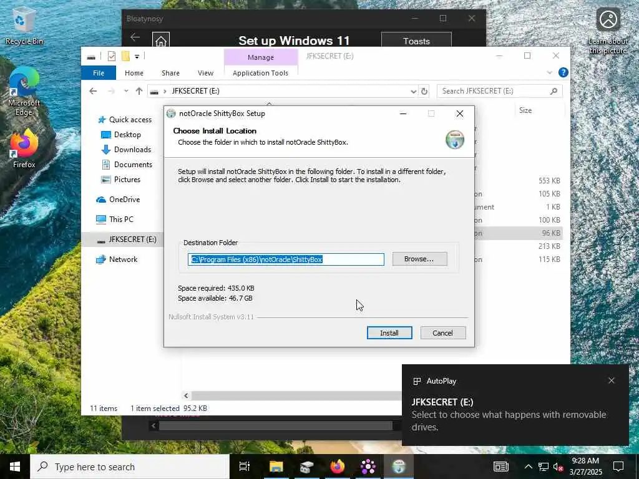Click Bloatynosy home icon
The height and width of the screenshot is (479, 639).
click(161, 41)
